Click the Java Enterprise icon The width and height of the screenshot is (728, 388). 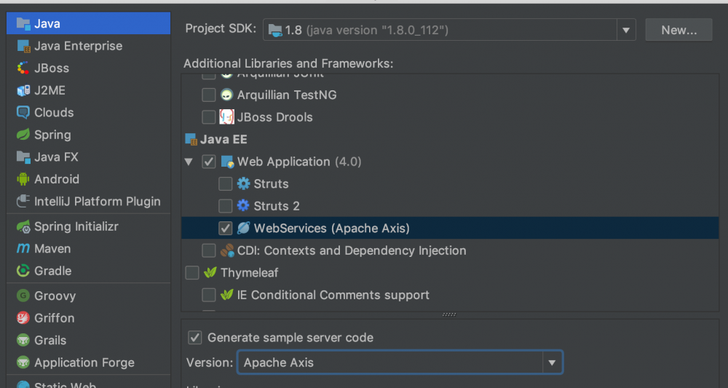[23, 46]
